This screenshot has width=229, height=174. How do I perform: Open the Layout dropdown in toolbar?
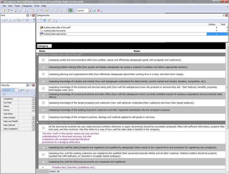90,11
